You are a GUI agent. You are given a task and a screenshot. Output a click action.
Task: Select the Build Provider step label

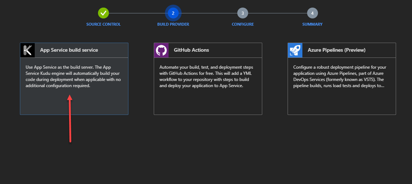[173, 24]
